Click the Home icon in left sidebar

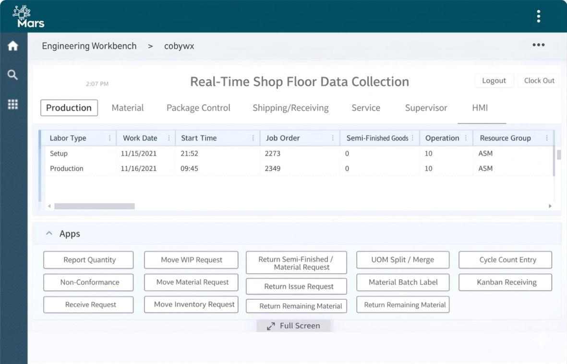[x=13, y=46]
